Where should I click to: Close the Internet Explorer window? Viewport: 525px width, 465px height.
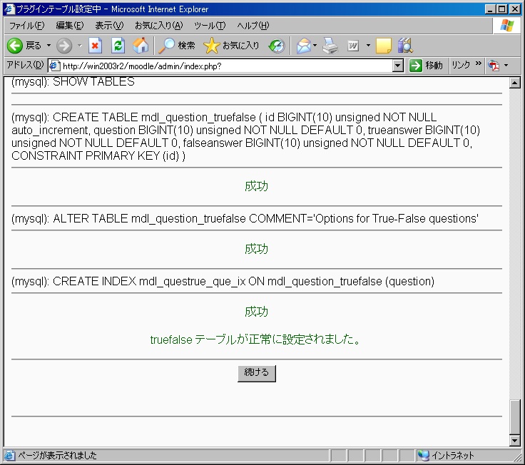point(515,9)
